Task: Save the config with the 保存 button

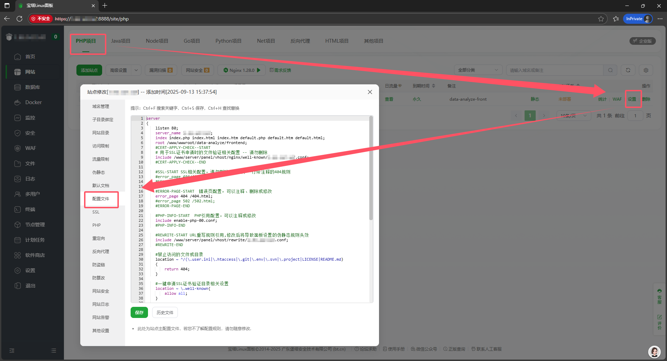Action: pos(139,312)
